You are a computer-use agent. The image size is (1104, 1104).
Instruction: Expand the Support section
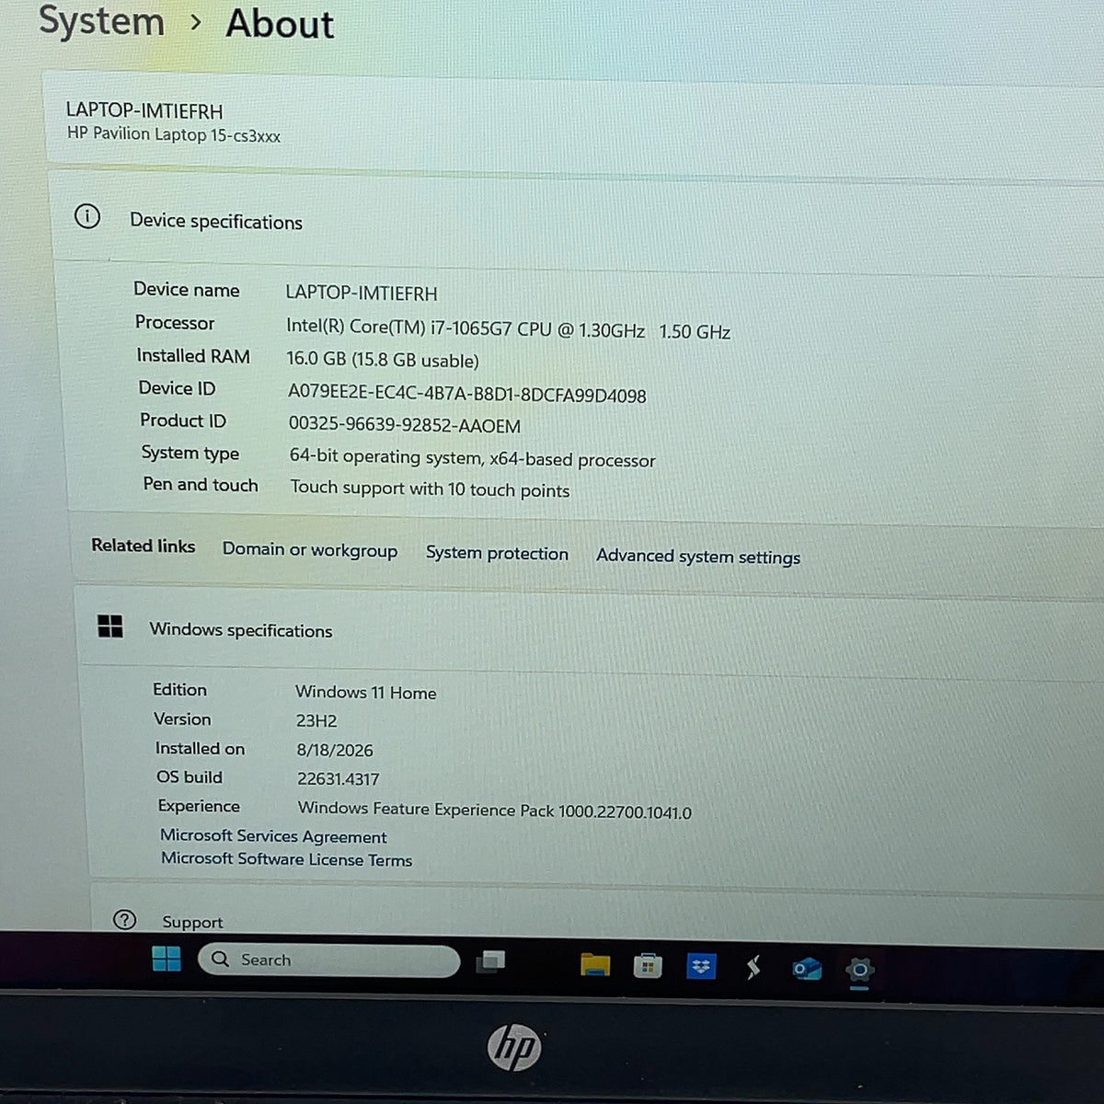[598, 911]
